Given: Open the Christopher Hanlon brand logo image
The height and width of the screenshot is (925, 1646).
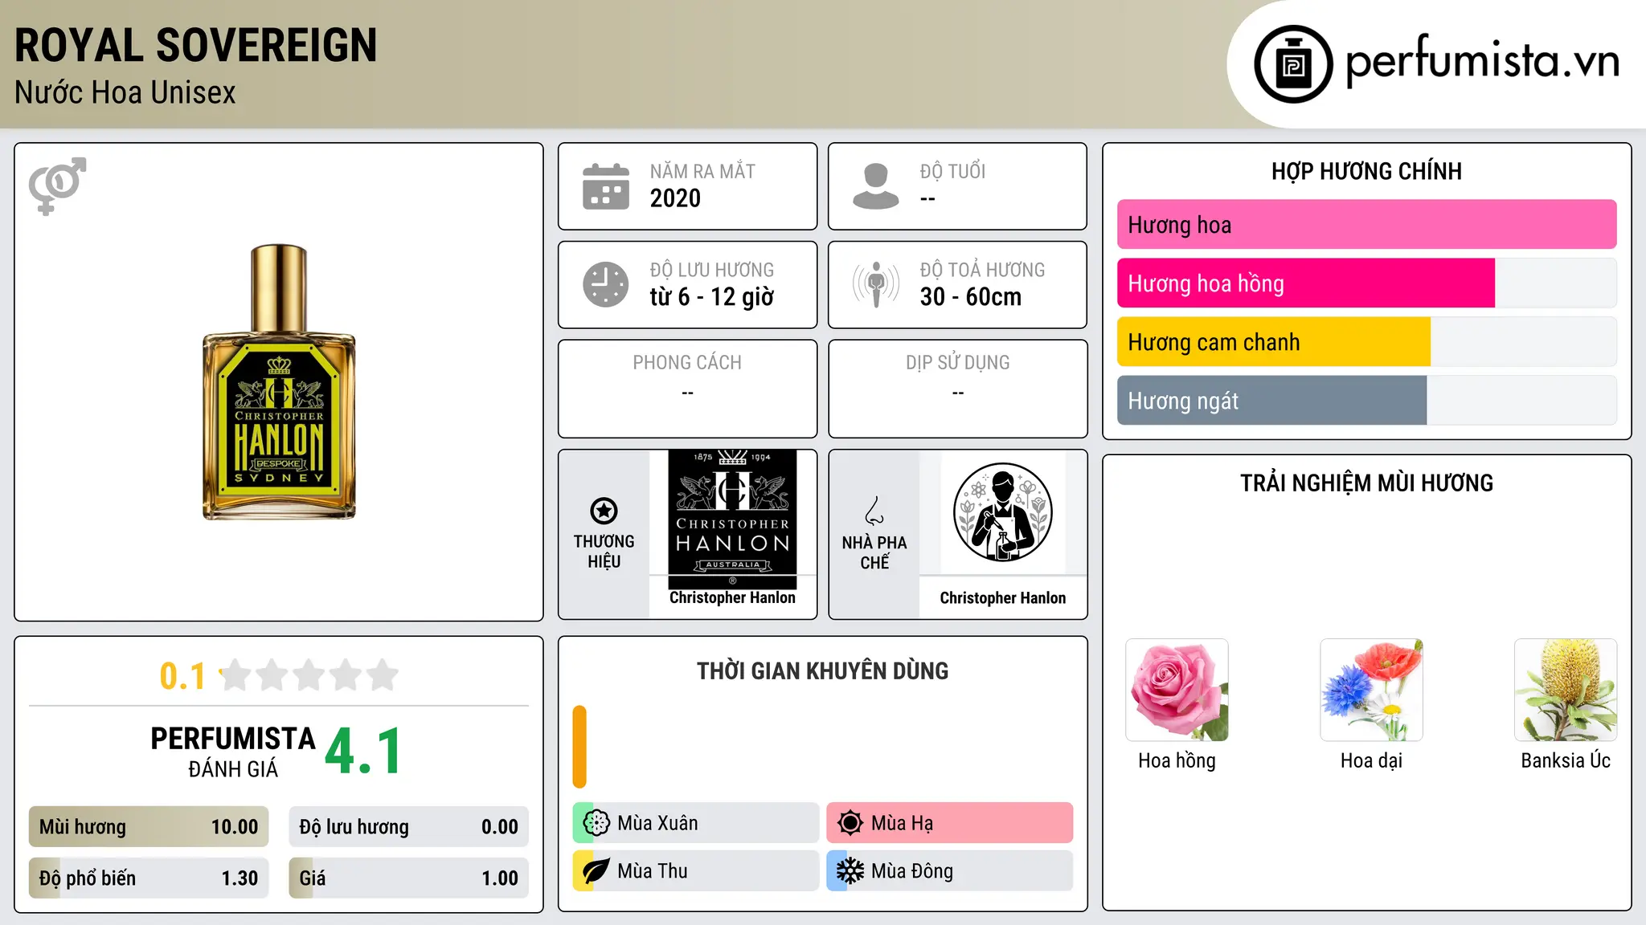Looking at the screenshot, I should click(732, 520).
